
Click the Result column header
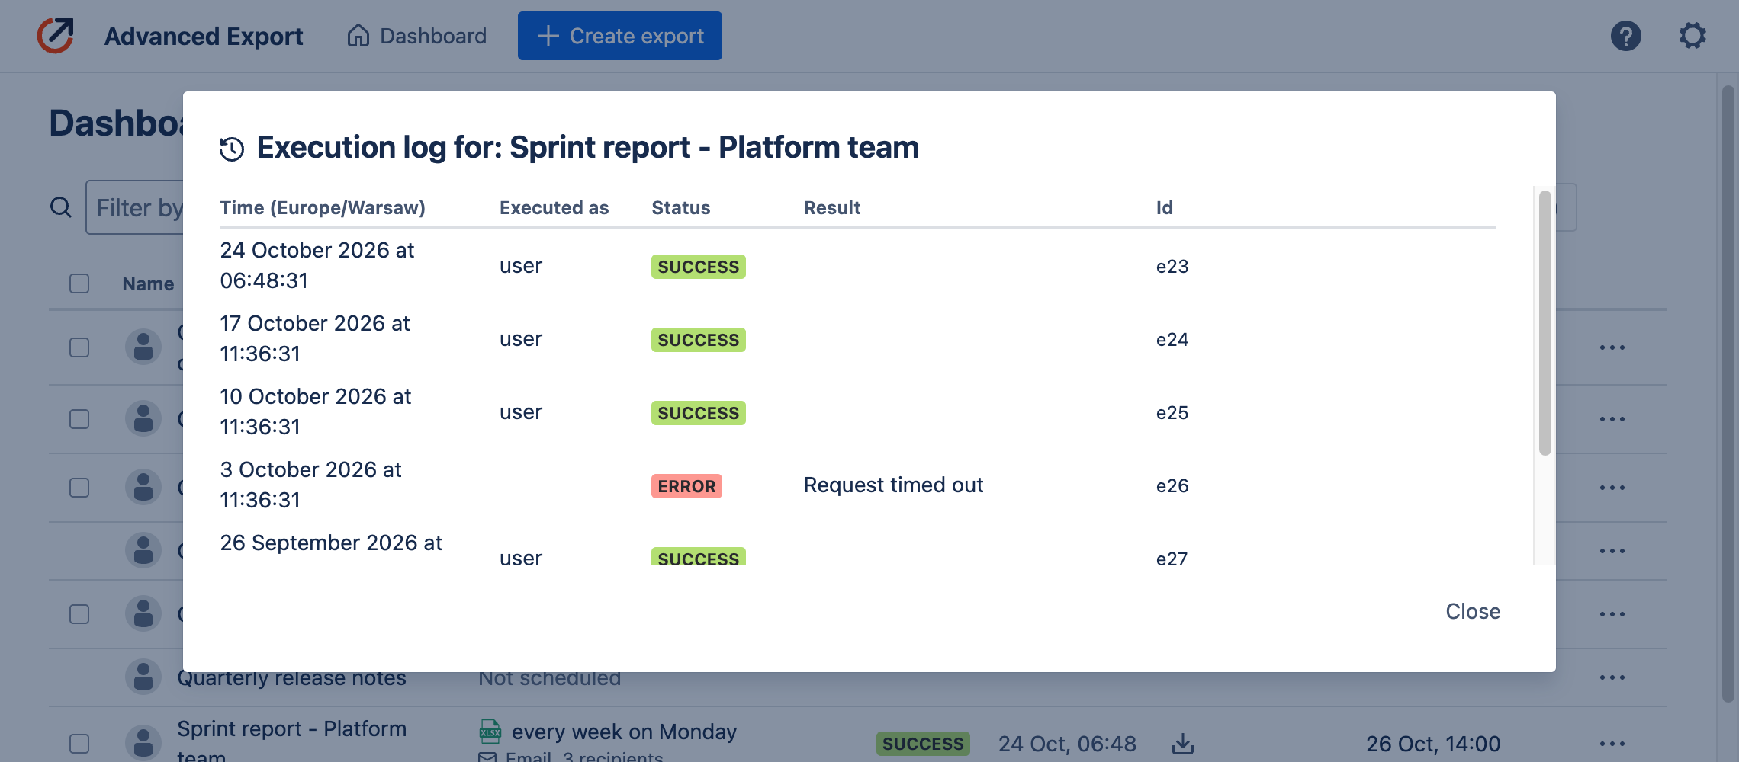(x=831, y=207)
